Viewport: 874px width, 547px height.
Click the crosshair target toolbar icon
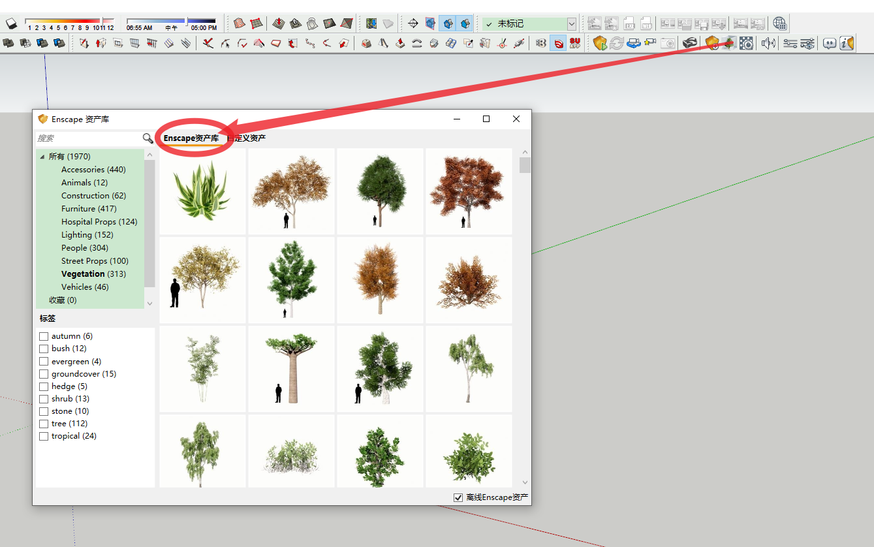(413, 23)
